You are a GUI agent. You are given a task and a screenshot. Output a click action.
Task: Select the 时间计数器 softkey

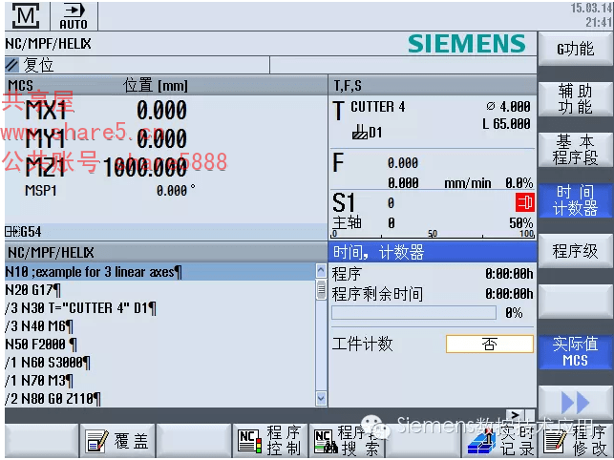coord(575,199)
